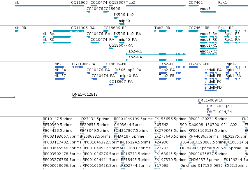The image size is (248, 170).
Task: Click transcript CG7461-RB
Action: (x=199, y=28)
